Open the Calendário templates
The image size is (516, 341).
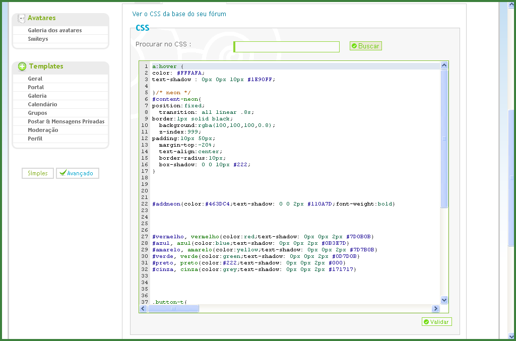[x=42, y=104]
